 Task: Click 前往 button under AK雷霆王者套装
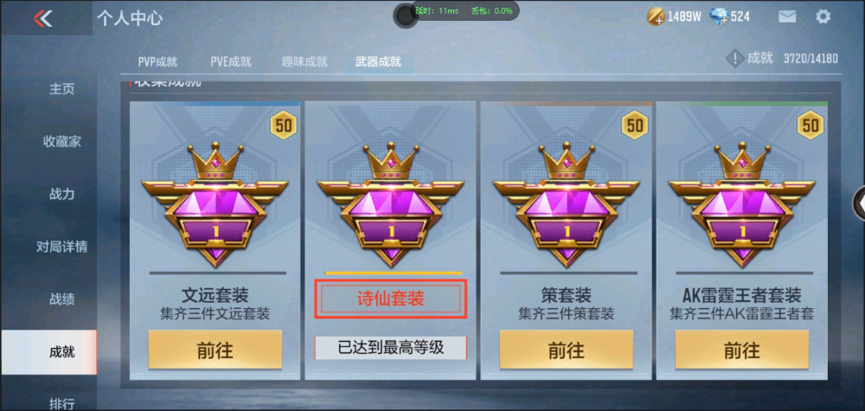(741, 350)
